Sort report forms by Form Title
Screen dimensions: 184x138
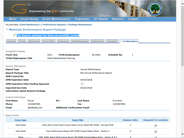click(x=78, y=120)
